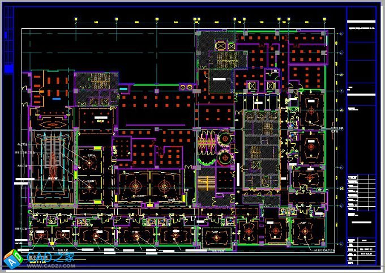Select the larger solid blue block in left margin
This screenshot has width=385, height=273.
tap(8, 69)
